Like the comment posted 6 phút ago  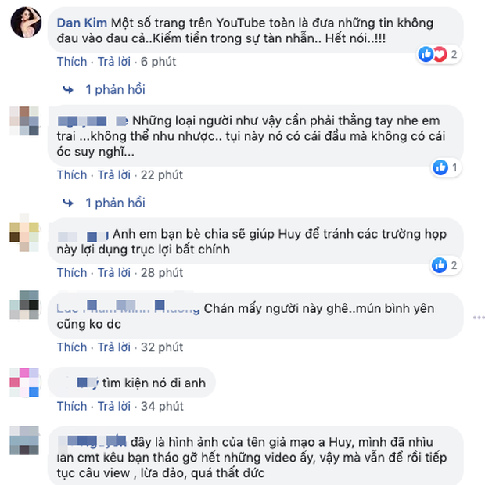[72, 62]
